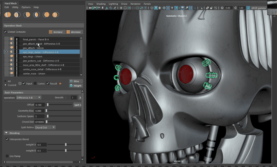This screenshot has width=277, height=167.
Task: Toggle the Resolution Gate icon
Action: point(129,8)
